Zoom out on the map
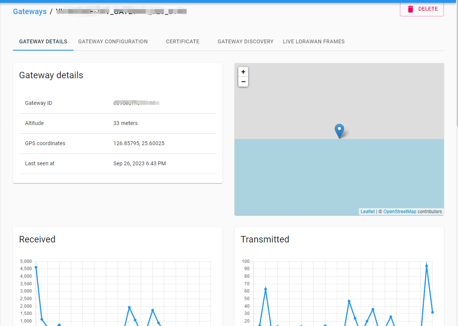This screenshot has width=458, height=326. click(x=243, y=82)
